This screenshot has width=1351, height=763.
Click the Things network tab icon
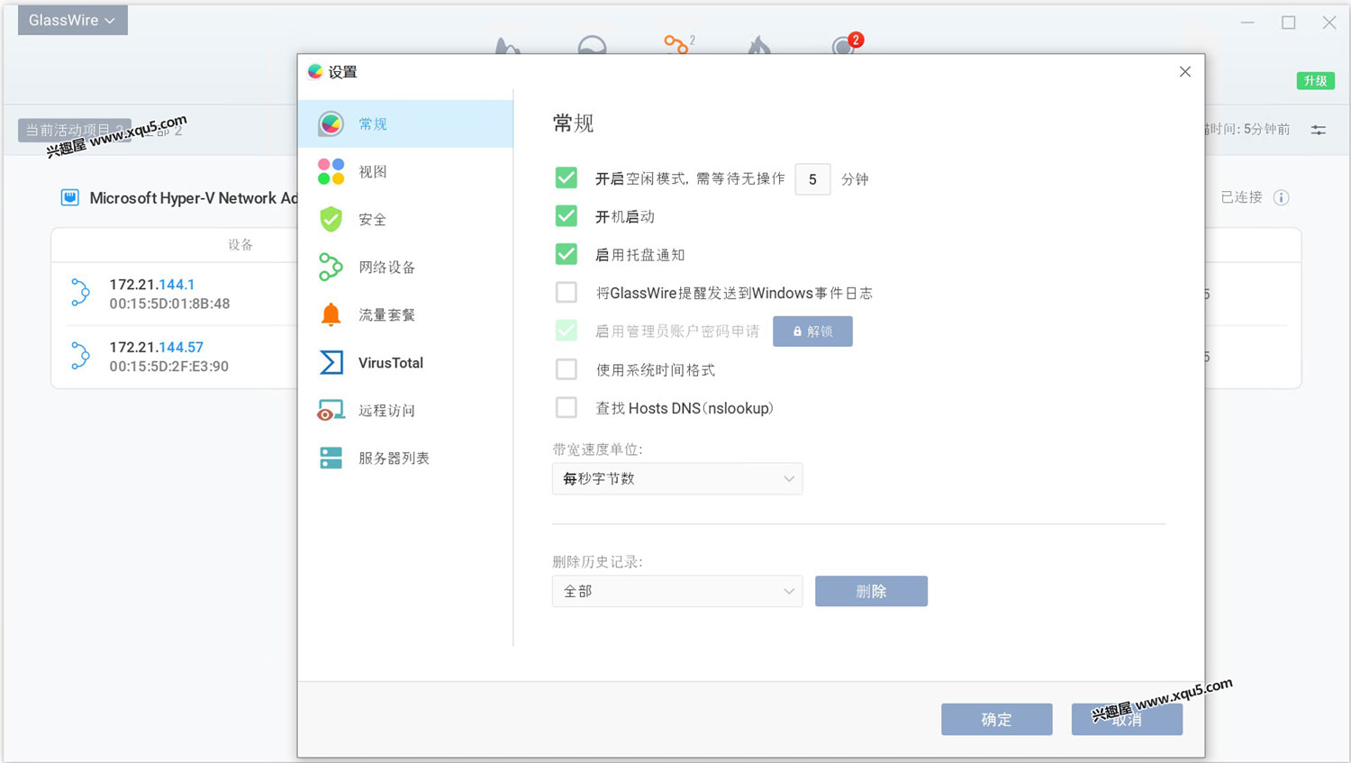coord(678,43)
